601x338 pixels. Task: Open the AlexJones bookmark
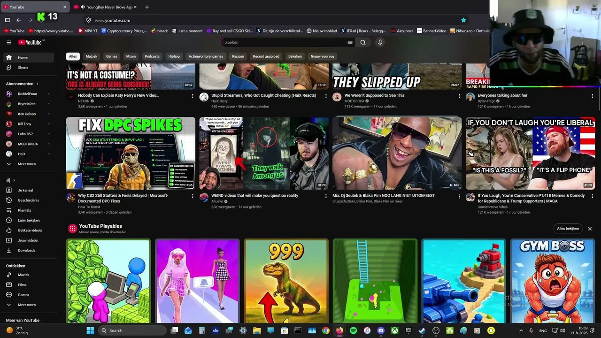click(401, 31)
